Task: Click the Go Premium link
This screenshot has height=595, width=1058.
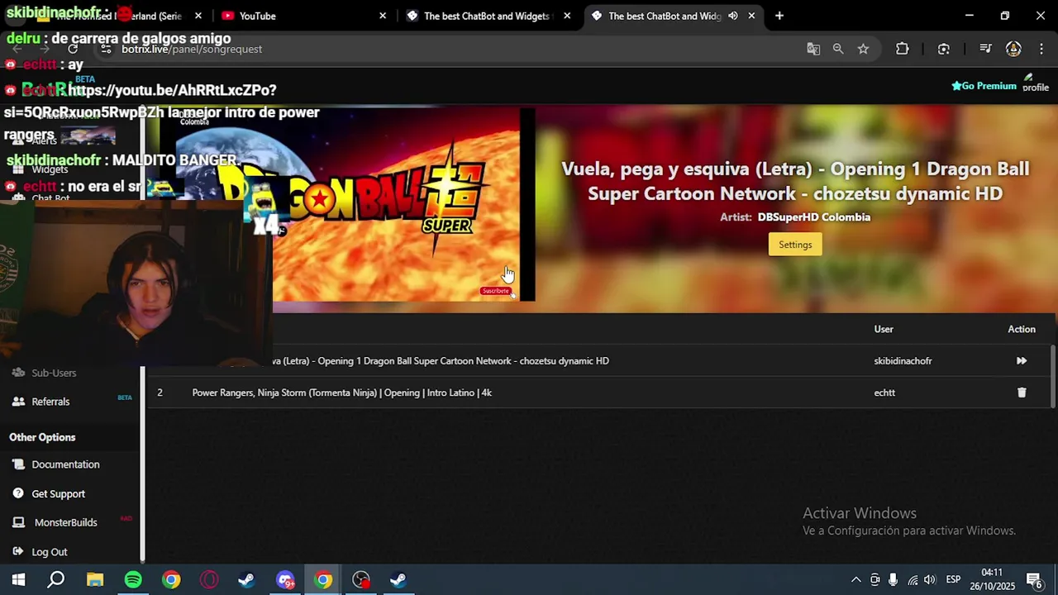Action: [x=984, y=86]
